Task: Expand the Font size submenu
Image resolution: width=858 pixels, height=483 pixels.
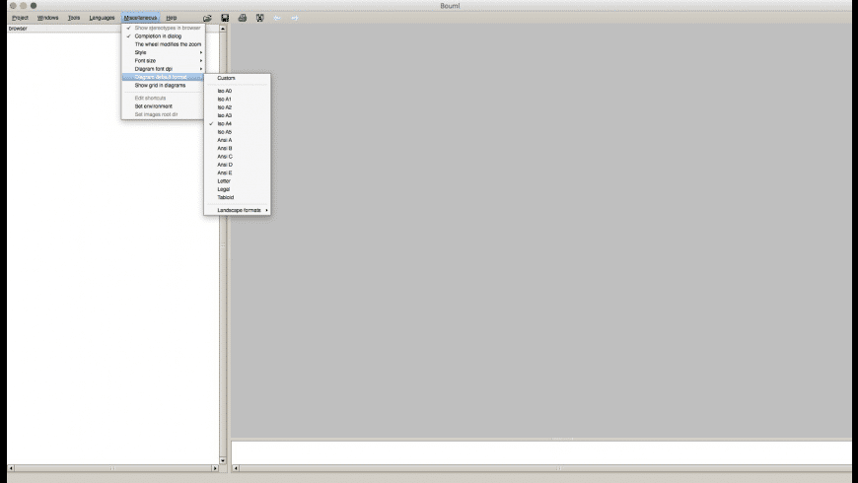Action: [x=163, y=61]
